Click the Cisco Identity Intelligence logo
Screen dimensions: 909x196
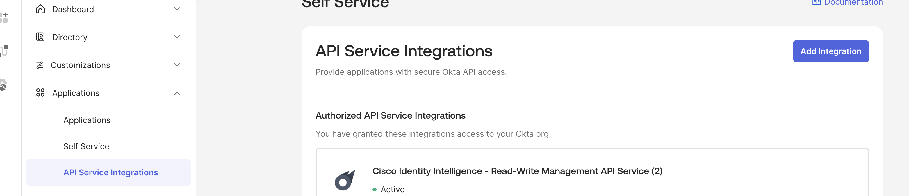coord(345,180)
